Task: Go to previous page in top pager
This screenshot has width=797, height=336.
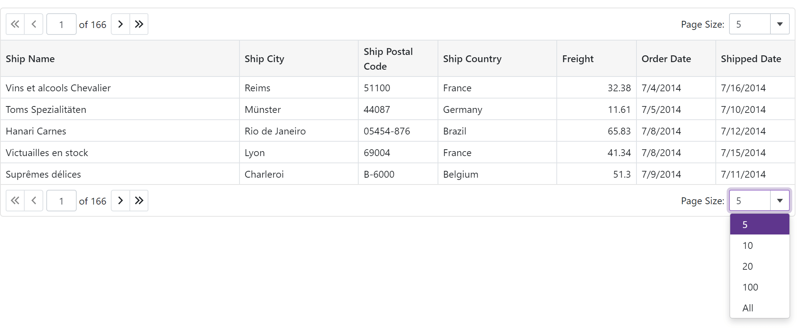Action: (34, 24)
